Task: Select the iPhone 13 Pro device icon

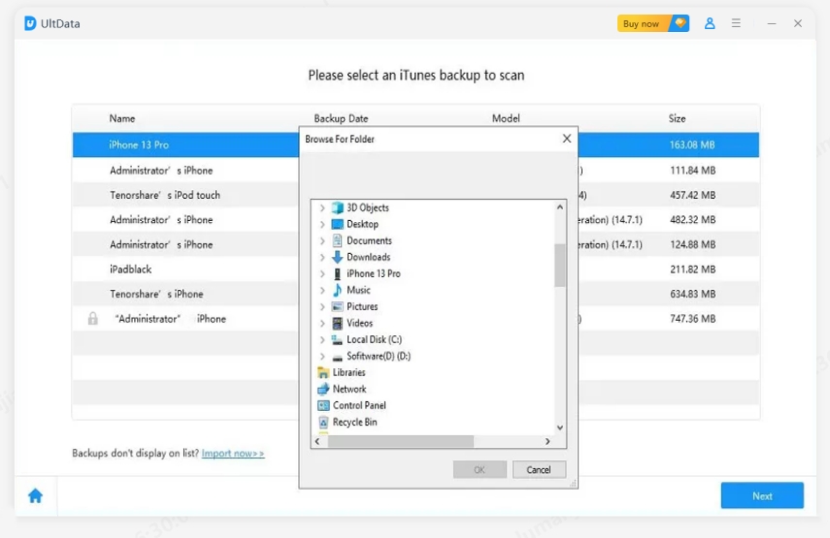Action: coord(337,273)
